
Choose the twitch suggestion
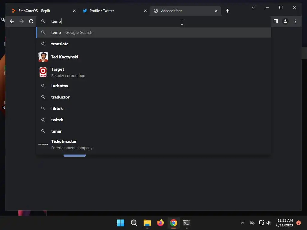pyautogui.click(x=154, y=120)
